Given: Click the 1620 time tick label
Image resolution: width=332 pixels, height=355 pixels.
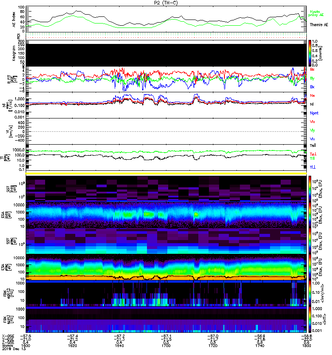Looking at the screenshot, I should 73,346.
